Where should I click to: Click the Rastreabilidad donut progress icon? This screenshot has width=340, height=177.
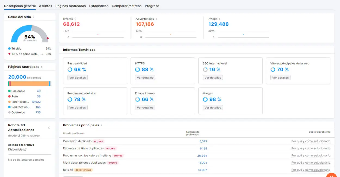70,69
